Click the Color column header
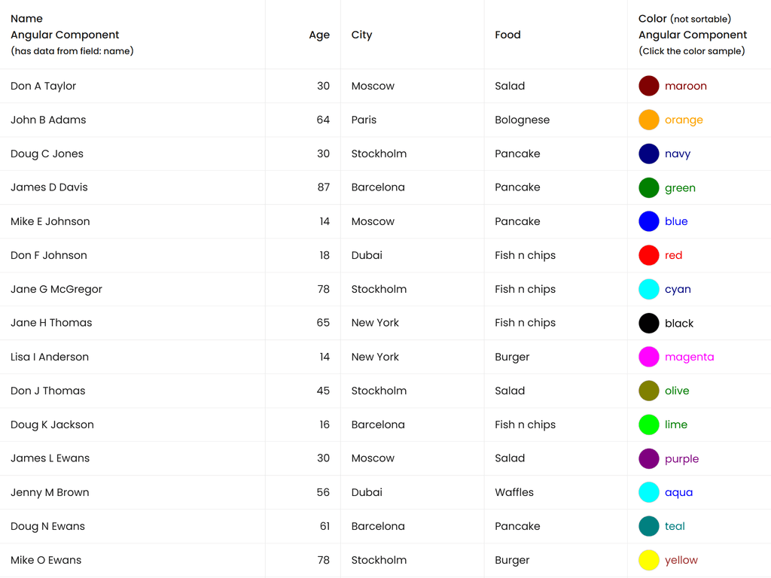The image size is (771, 578). 653,19
